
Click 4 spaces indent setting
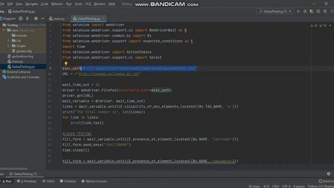pyautogui.click(x=299, y=186)
